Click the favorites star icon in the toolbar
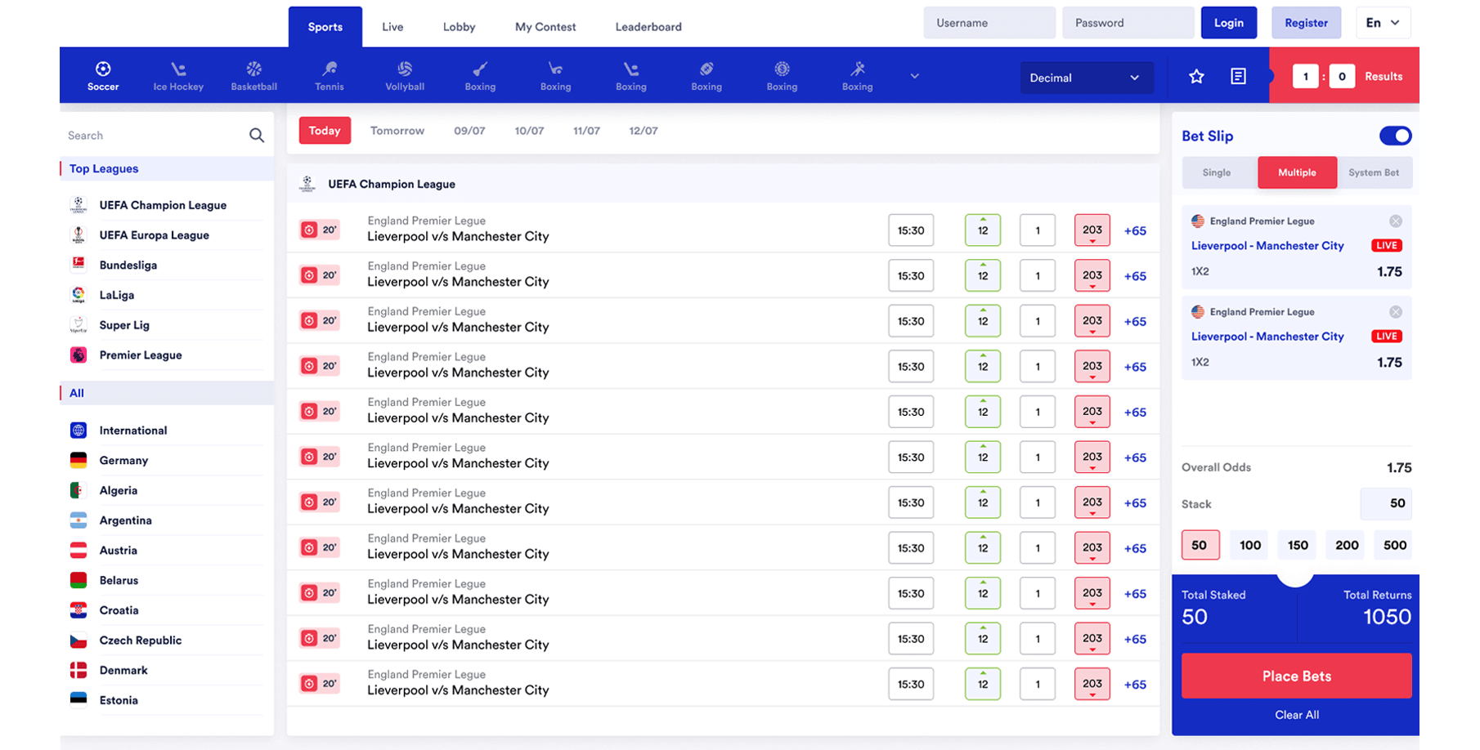Viewport: 1480px width, 750px height. (1196, 75)
